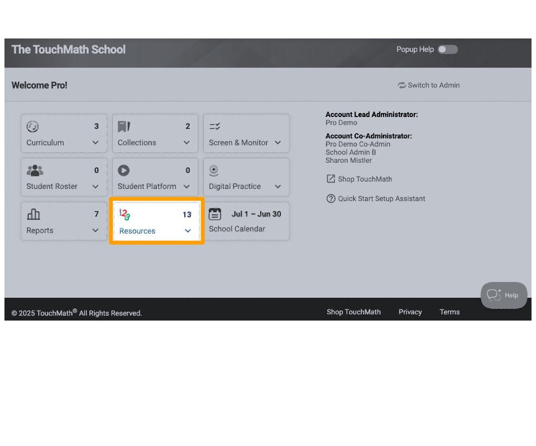The image size is (536, 446).
Task: Open the Student Platform label
Action: 147,186
